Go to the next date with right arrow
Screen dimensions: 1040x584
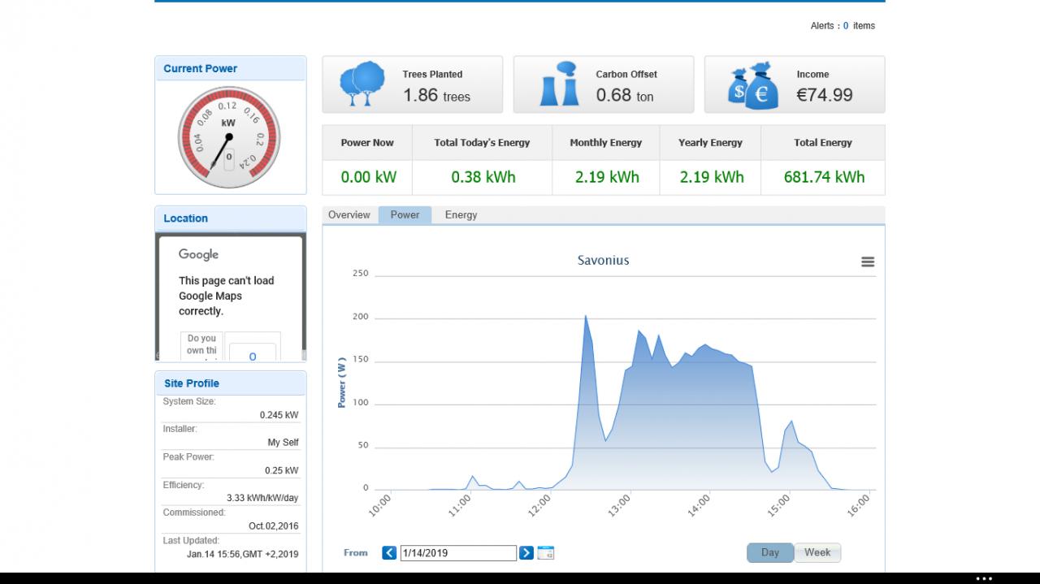[x=526, y=553]
